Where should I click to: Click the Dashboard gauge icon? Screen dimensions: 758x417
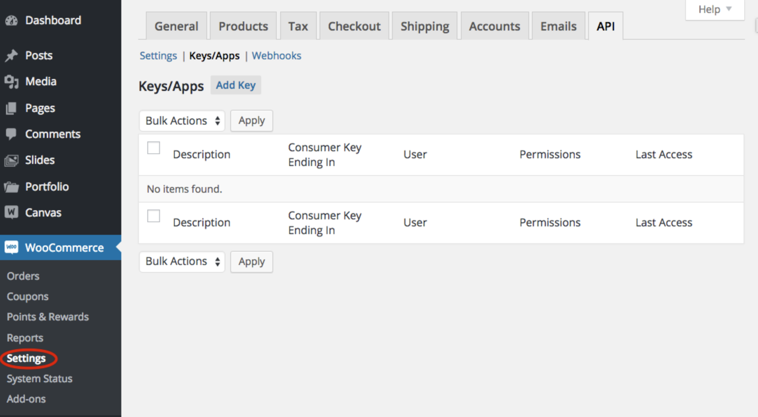coord(11,21)
